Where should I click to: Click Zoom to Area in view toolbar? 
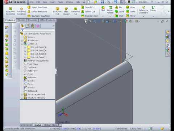point(90,21)
